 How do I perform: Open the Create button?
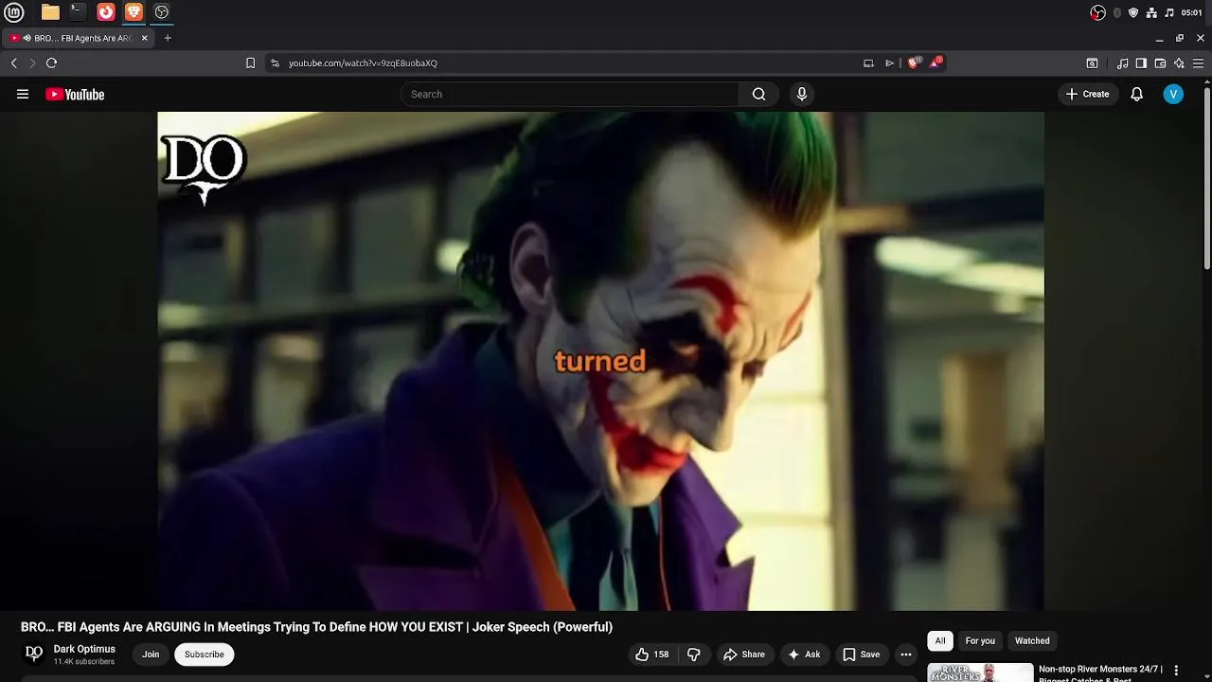(x=1087, y=94)
